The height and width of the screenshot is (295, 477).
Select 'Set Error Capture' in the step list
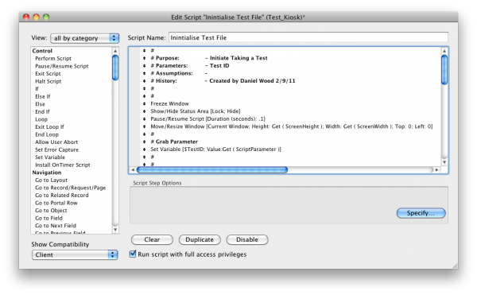click(56, 149)
